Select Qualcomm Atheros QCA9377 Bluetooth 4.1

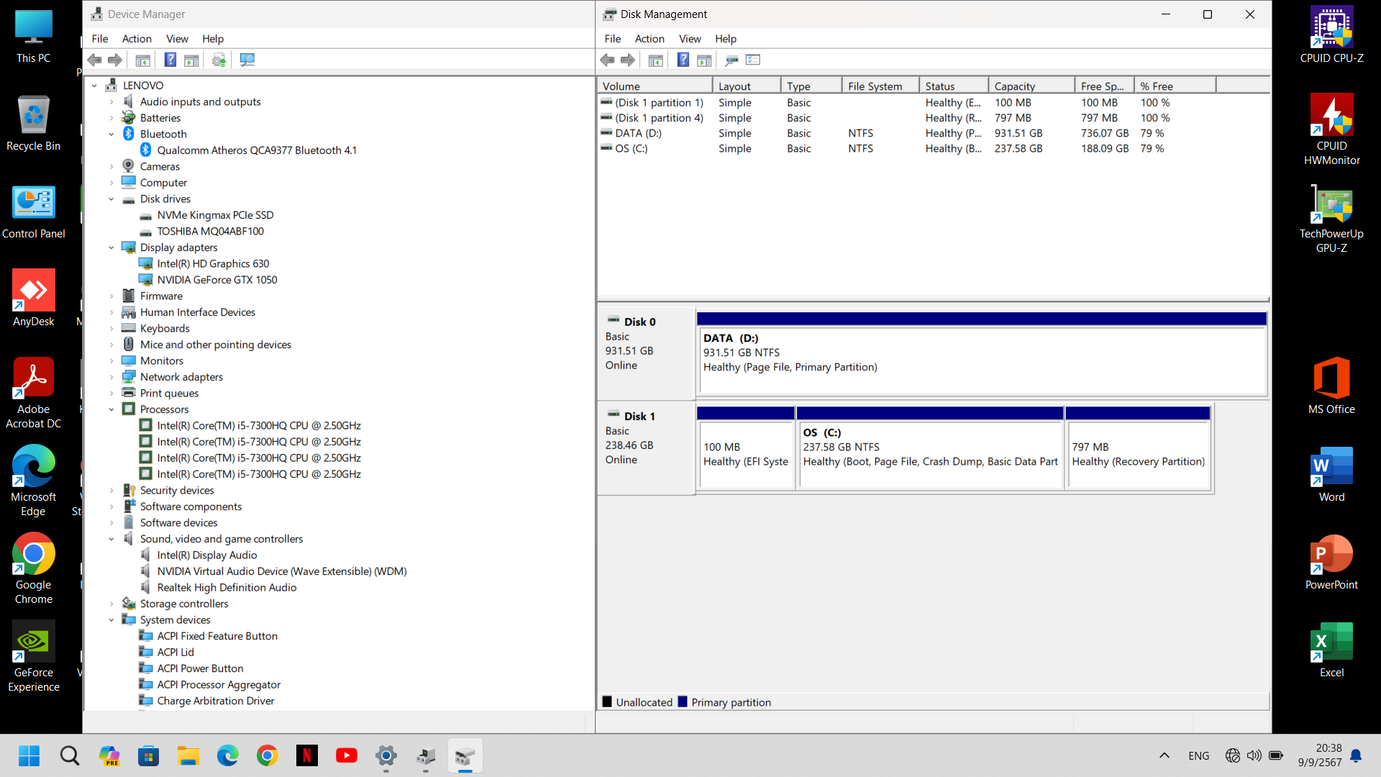pos(257,150)
